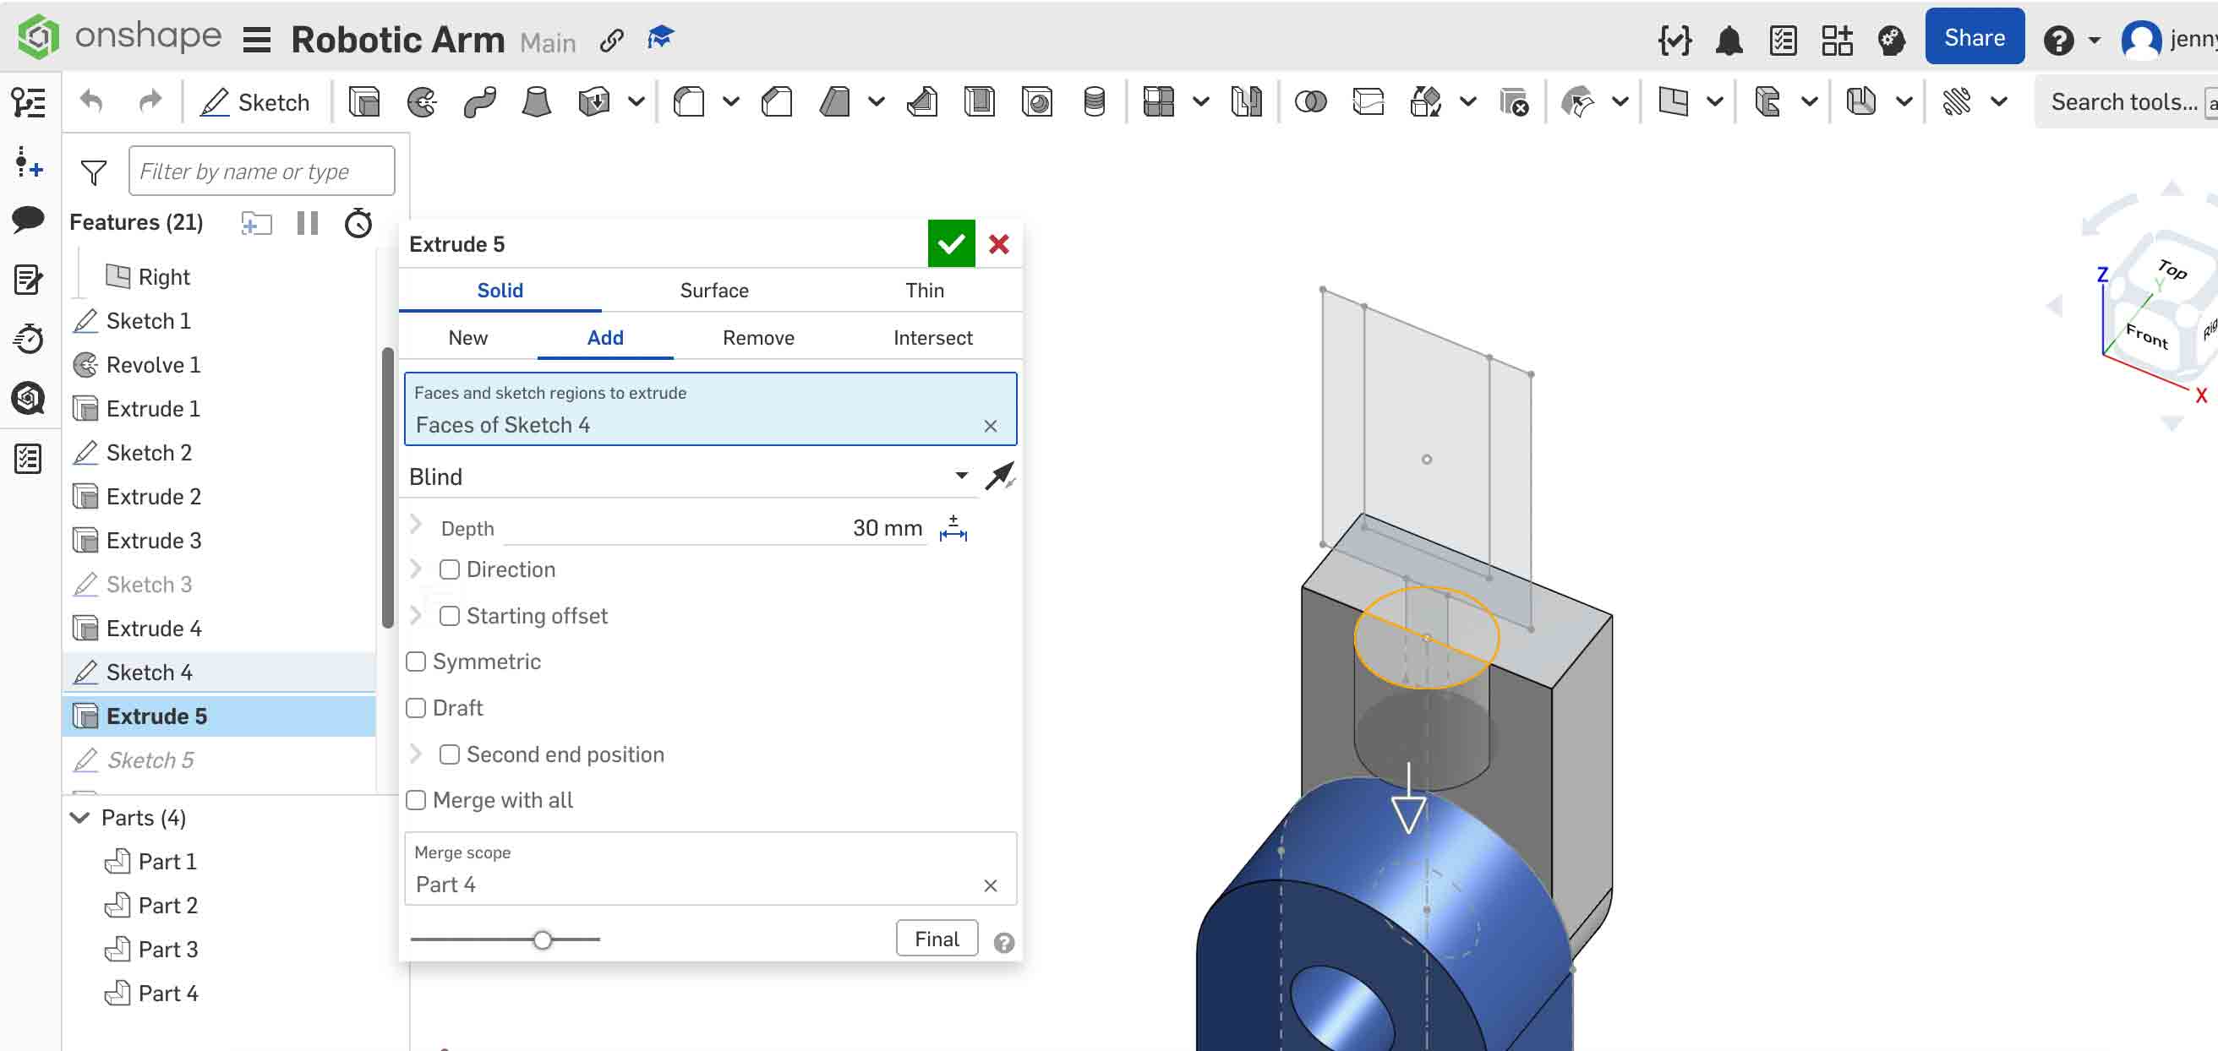Viewport: 2218px width, 1051px height.
Task: Open the Boolean tool
Action: point(1310,101)
